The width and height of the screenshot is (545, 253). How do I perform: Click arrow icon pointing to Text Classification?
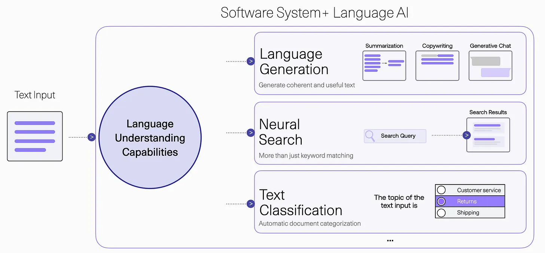(251, 204)
